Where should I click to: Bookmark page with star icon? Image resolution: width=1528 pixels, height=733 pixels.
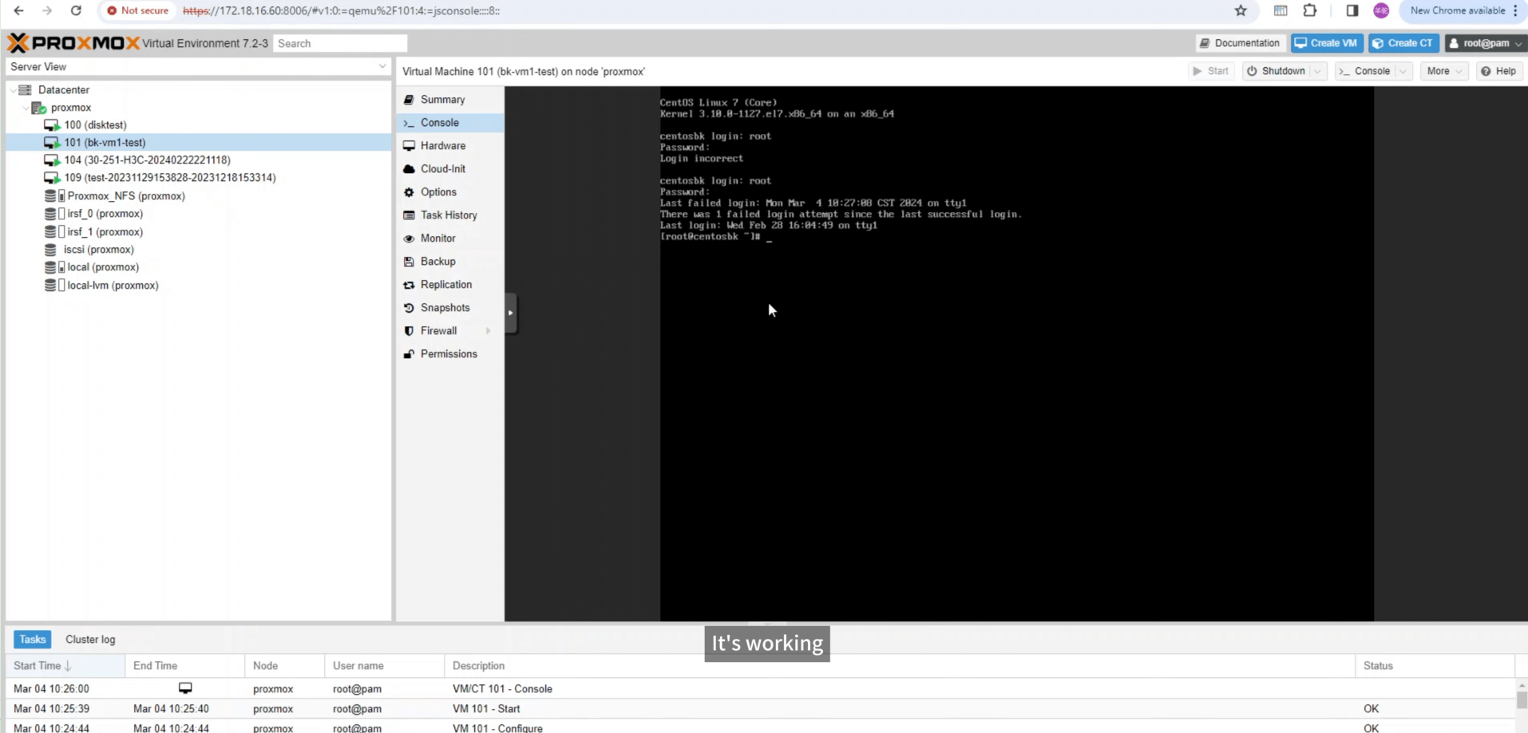pos(1241,10)
